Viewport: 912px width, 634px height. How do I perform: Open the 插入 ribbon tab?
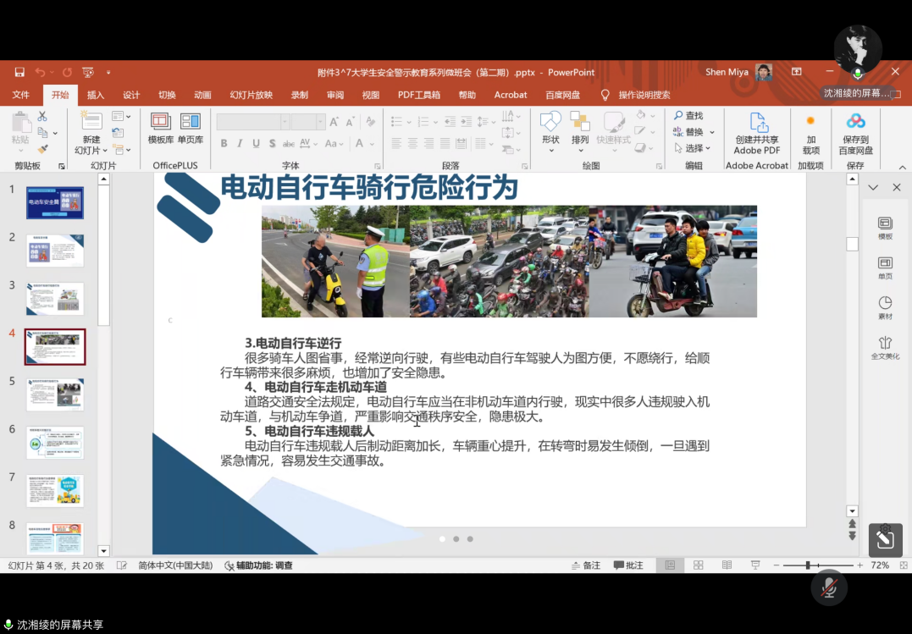click(96, 95)
